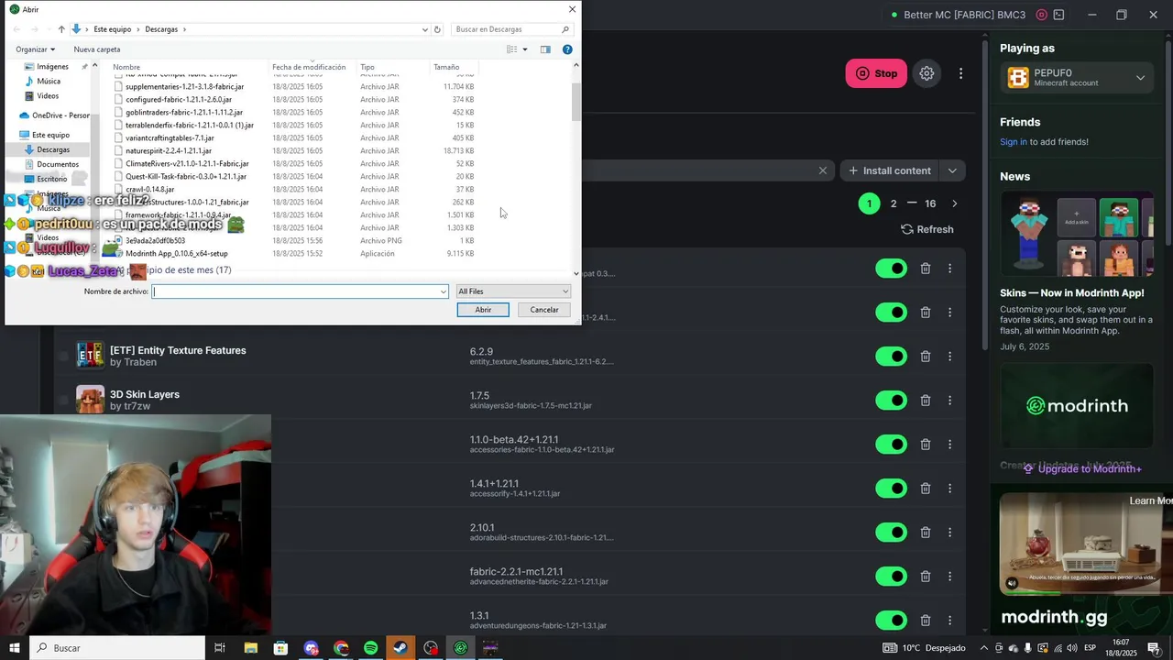The width and height of the screenshot is (1173, 660).
Task: Open Modrinth settings gear icon
Action: pyautogui.click(x=926, y=73)
